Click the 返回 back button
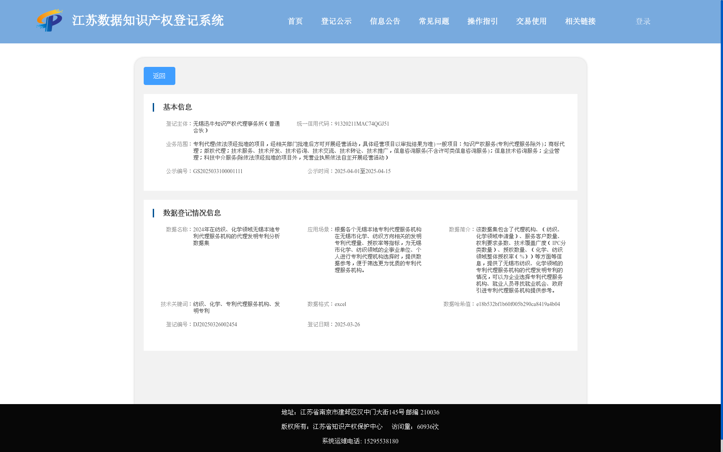This screenshot has width=723, height=452. (x=160, y=76)
